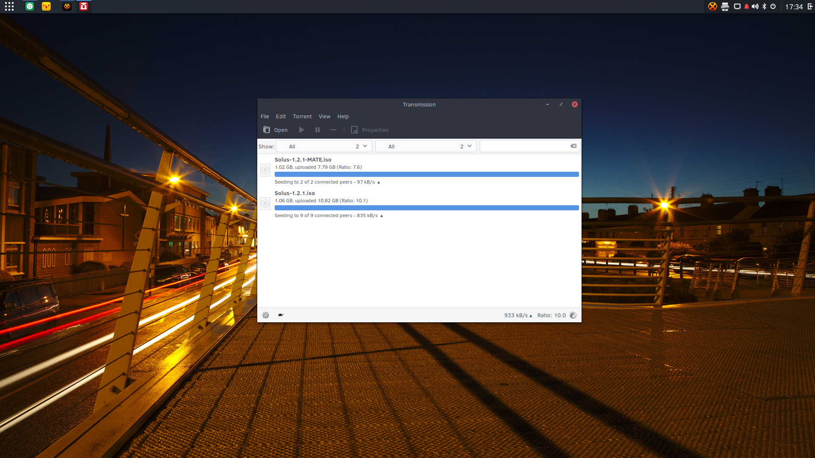The image size is (815, 458).
Task: Select the Solus-1.2.1.iso torrent
Action: [x=419, y=204]
